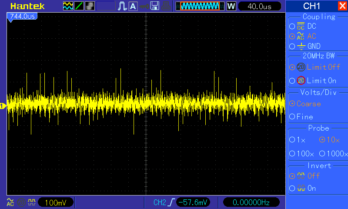Select the 100x probe setting

click(301, 153)
